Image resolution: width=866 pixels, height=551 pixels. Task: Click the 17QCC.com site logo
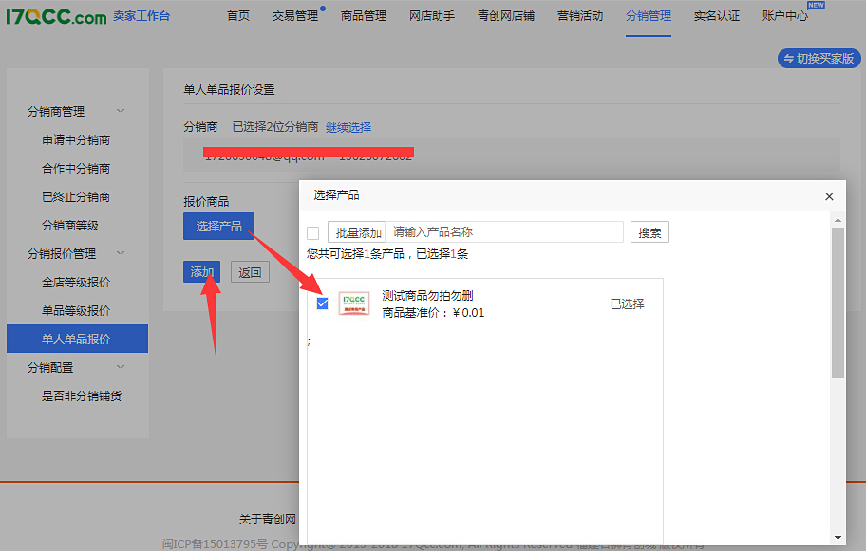[x=55, y=18]
